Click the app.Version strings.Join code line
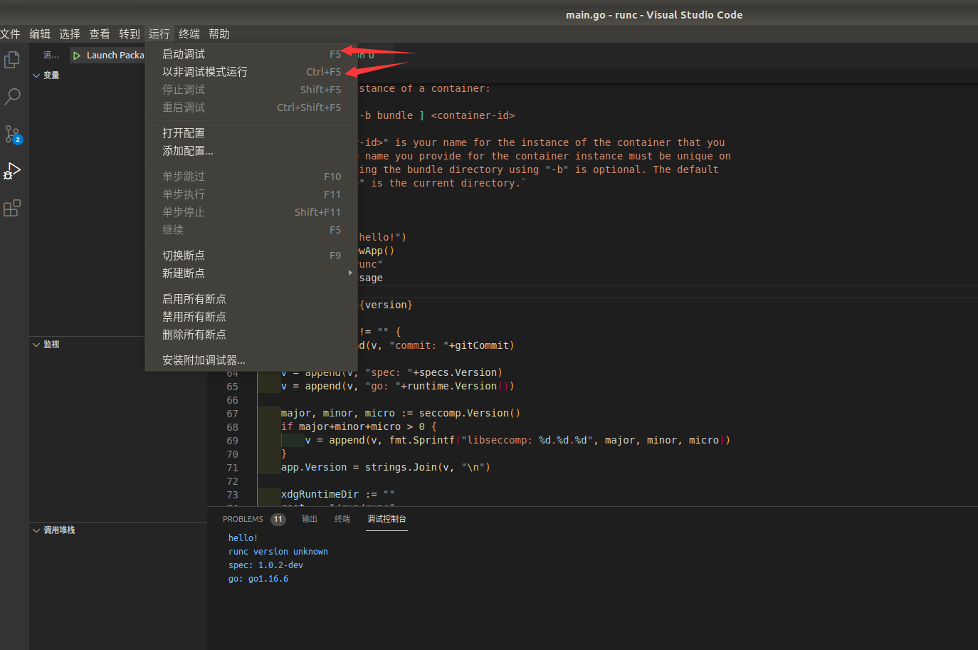 coord(386,468)
